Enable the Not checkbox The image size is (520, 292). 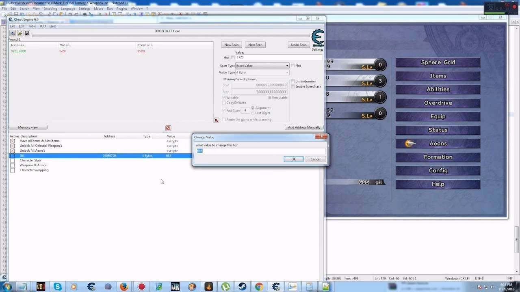click(293, 66)
